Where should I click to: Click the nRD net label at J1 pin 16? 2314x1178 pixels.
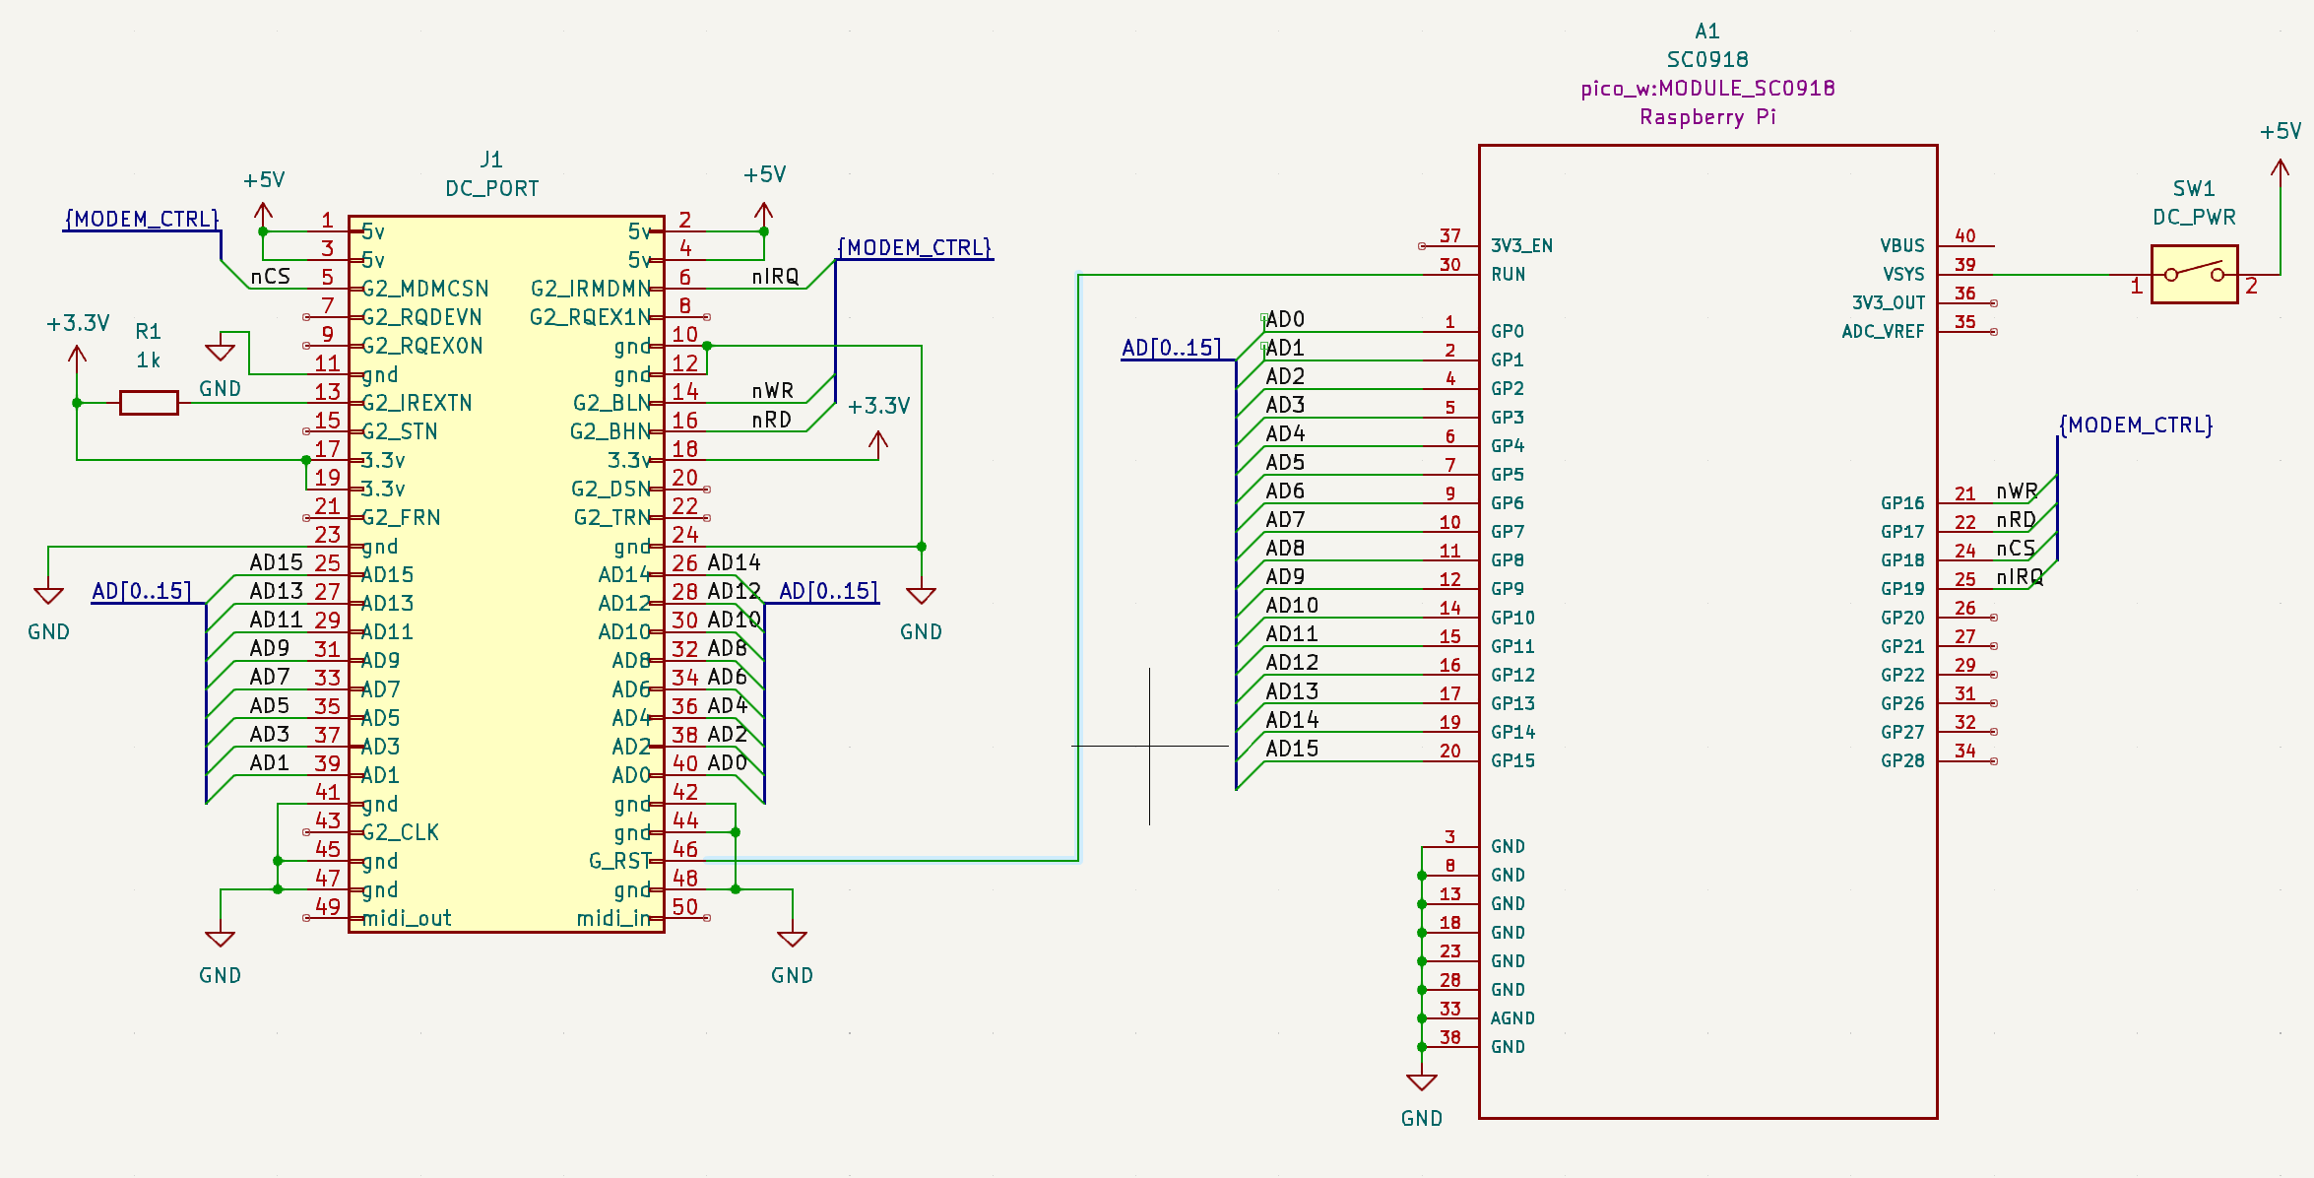pyautogui.click(x=772, y=420)
